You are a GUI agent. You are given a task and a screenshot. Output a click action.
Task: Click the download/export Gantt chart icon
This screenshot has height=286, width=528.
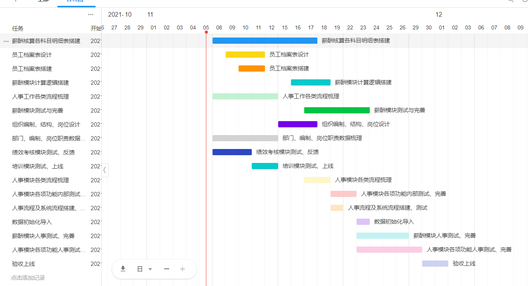(123, 269)
